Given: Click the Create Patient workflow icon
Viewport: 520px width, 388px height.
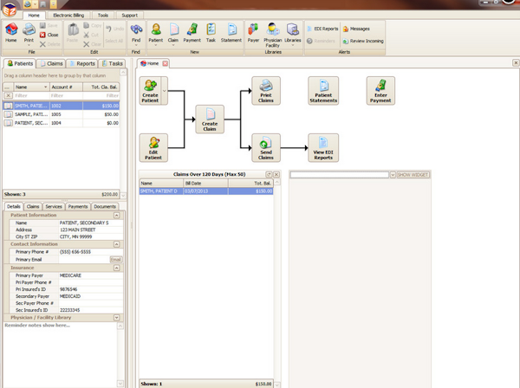Looking at the screenshot, I should point(150,90).
